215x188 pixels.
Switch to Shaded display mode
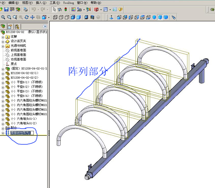point(79,17)
